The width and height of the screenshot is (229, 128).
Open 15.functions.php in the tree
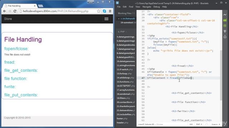(125, 82)
